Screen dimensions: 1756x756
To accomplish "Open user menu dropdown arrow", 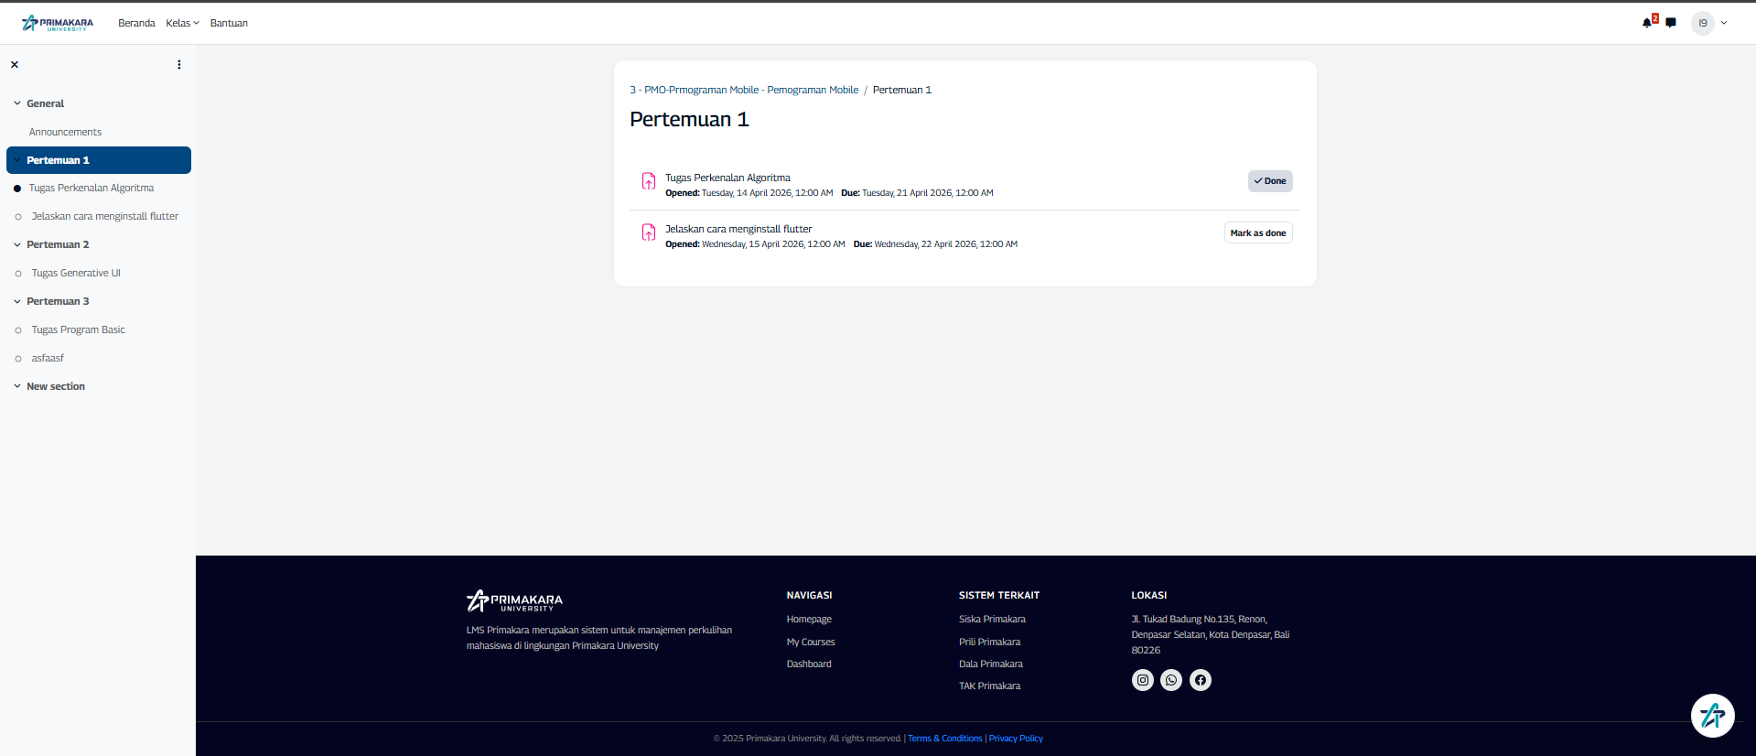I will tap(1724, 23).
